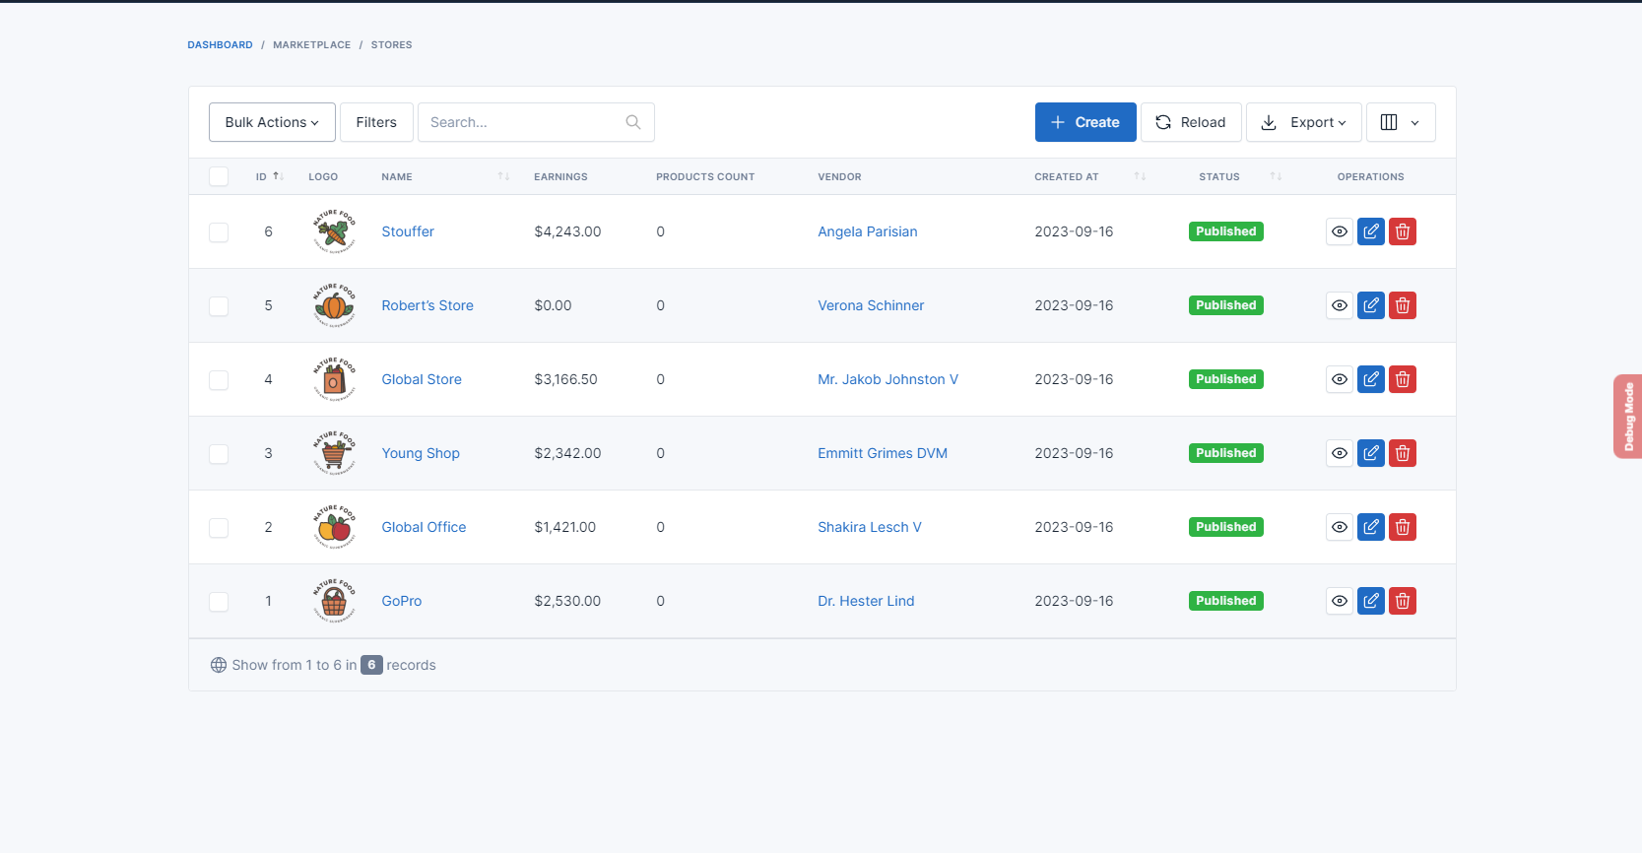Screen dimensions: 1642x853
Task: Open the Filters panel
Action: (x=376, y=122)
